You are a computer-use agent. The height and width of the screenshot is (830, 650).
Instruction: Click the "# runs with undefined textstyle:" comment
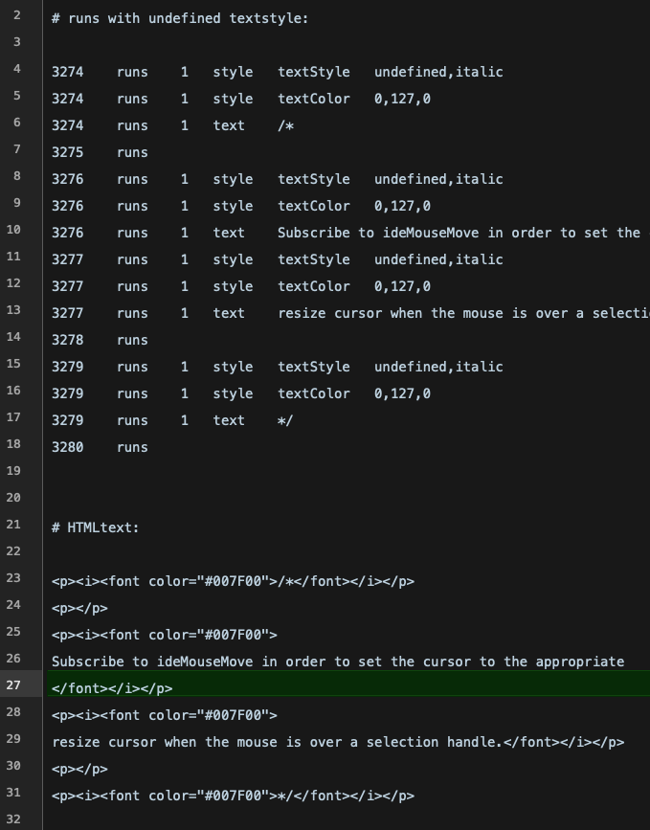coord(180,18)
